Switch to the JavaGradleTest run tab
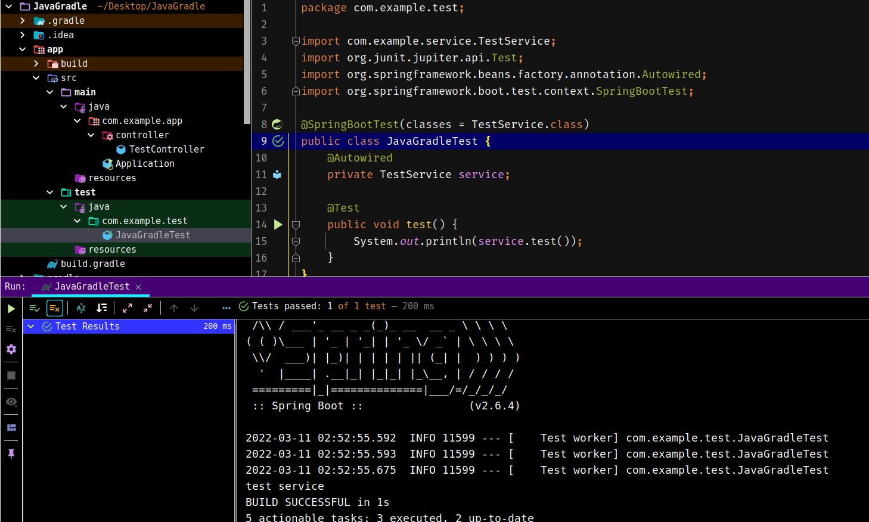The width and height of the screenshot is (869, 522). point(92,287)
